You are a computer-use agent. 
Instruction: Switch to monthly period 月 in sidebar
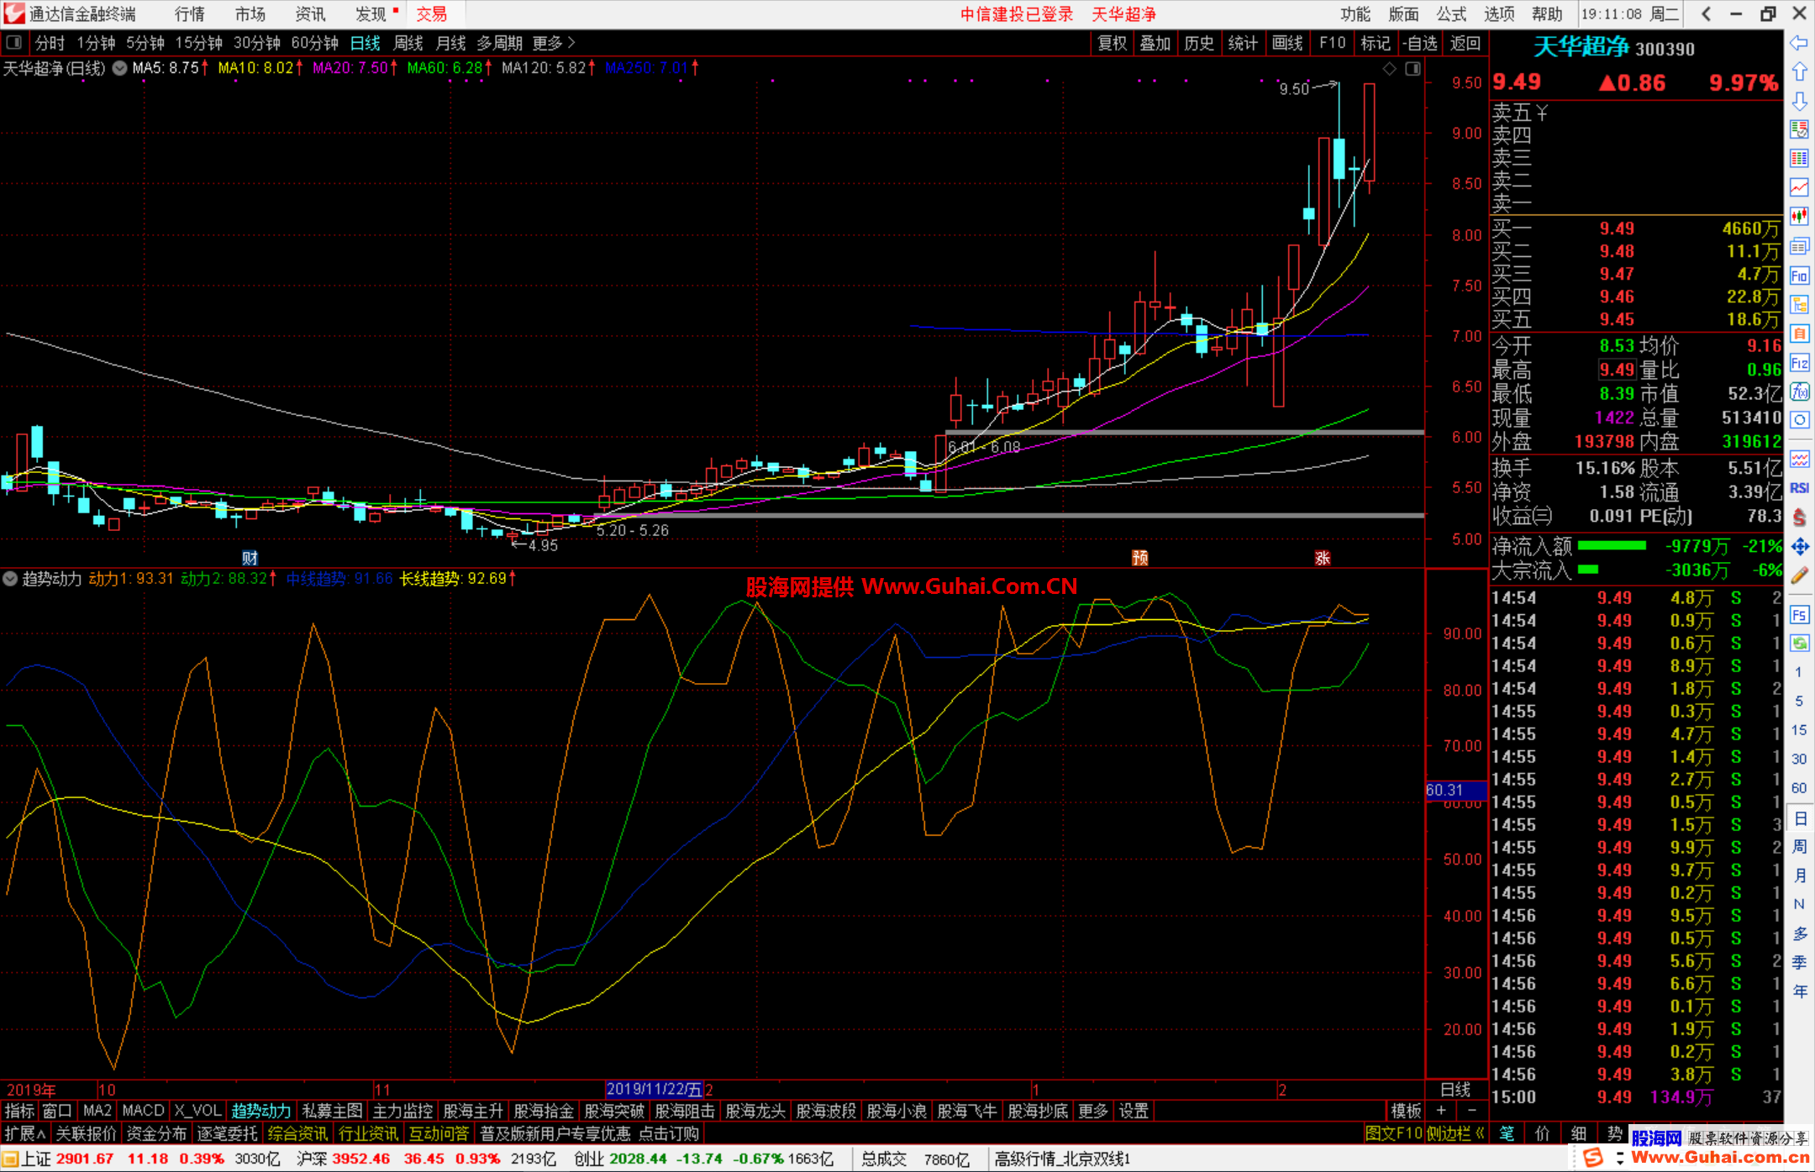tap(1799, 875)
